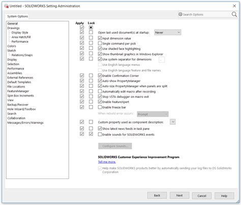Toggle Auto-show PropertyManager
The height and width of the screenshot is (205, 241).
[x=100, y=81]
